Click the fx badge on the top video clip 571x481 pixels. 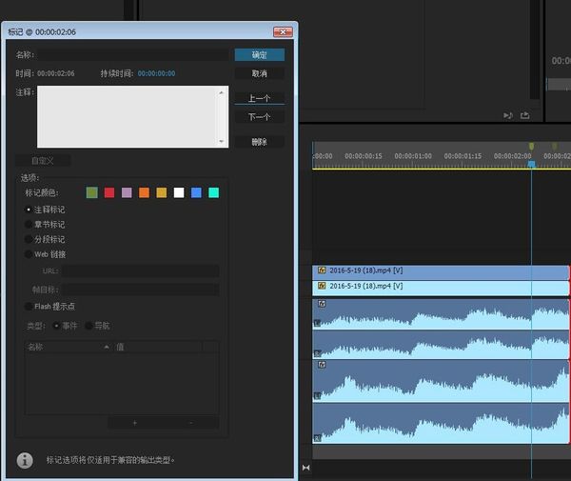click(x=323, y=271)
